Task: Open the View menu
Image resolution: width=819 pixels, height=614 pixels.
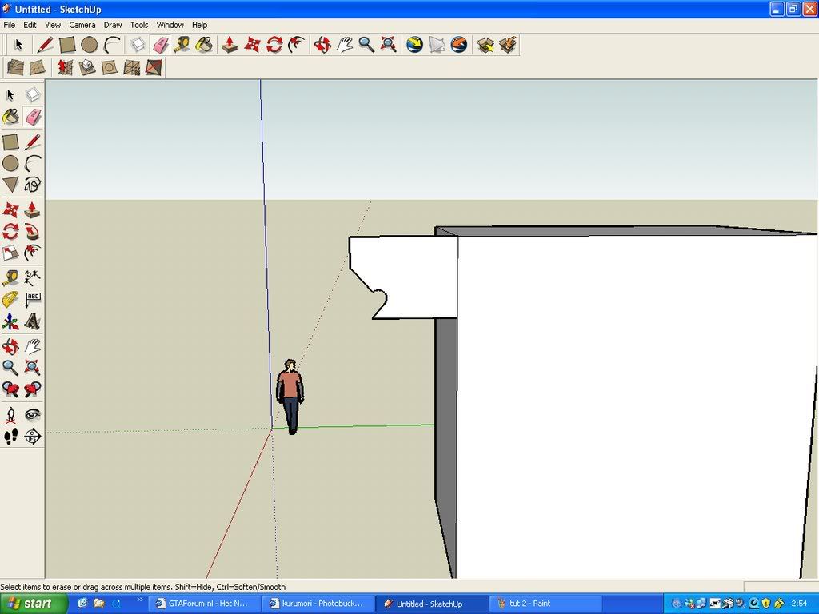Action: coord(53,25)
